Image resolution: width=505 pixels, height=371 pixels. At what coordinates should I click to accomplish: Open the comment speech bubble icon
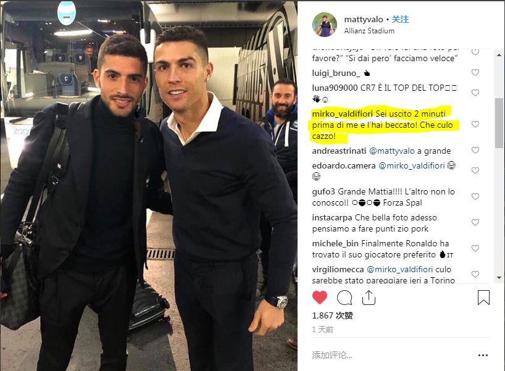[344, 298]
